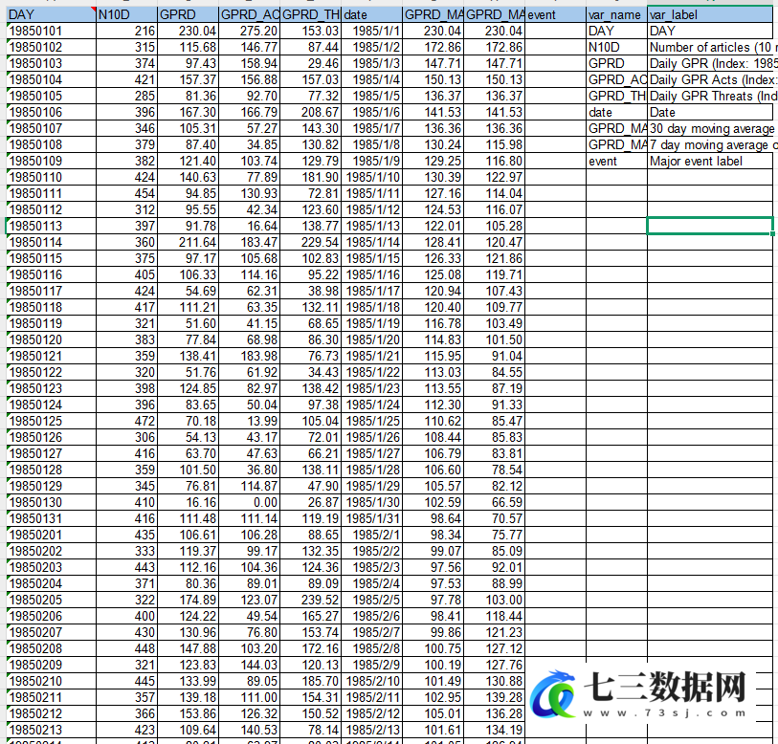
Task: Click the red comment indicator on DAY header
Action: click(x=93, y=10)
